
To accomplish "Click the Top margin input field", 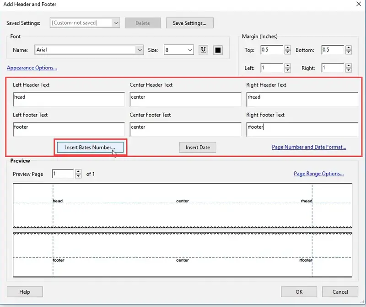I will (x=272, y=50).
